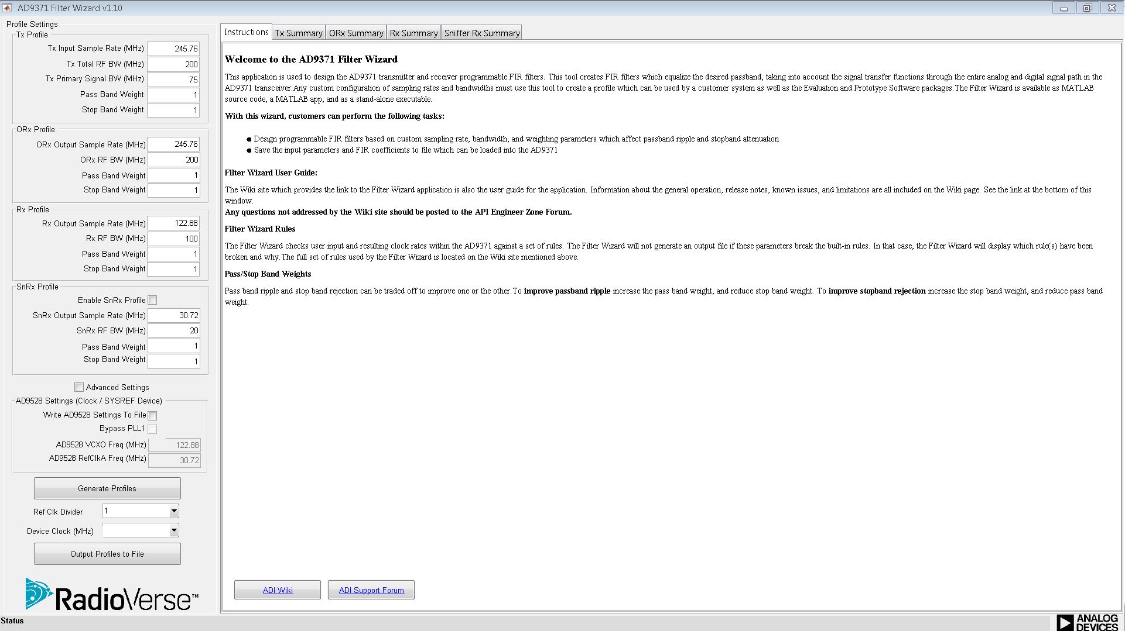
Task: Toggle the Bypass PLL1 checkbox
Action: click(x=152, y=429)
